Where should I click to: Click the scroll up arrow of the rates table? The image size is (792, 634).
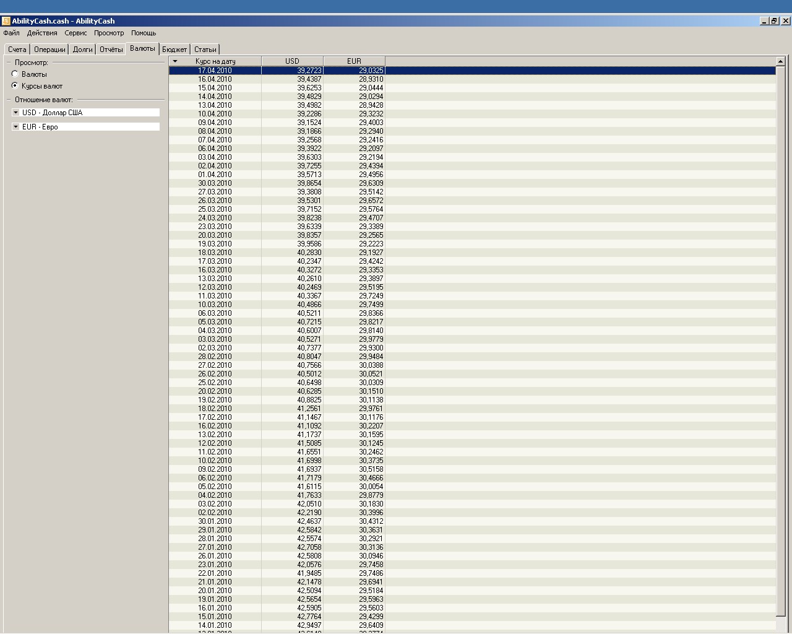pyautogui.click(x=780, y=61)
